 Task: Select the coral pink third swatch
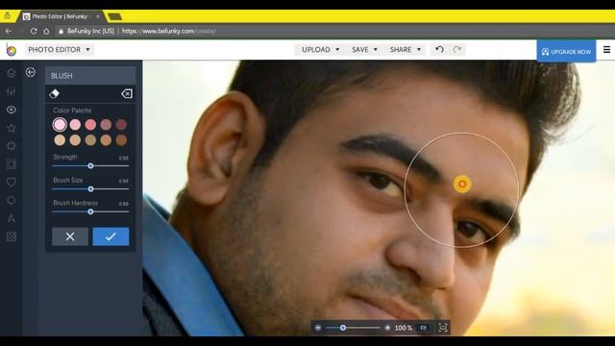pos(90,125)
